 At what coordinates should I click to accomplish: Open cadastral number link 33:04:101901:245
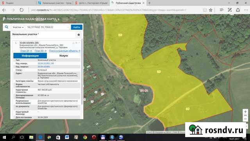(46, 63)
